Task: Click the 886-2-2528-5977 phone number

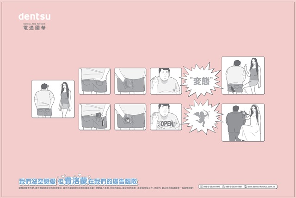Action: click(x=212, y=186)
